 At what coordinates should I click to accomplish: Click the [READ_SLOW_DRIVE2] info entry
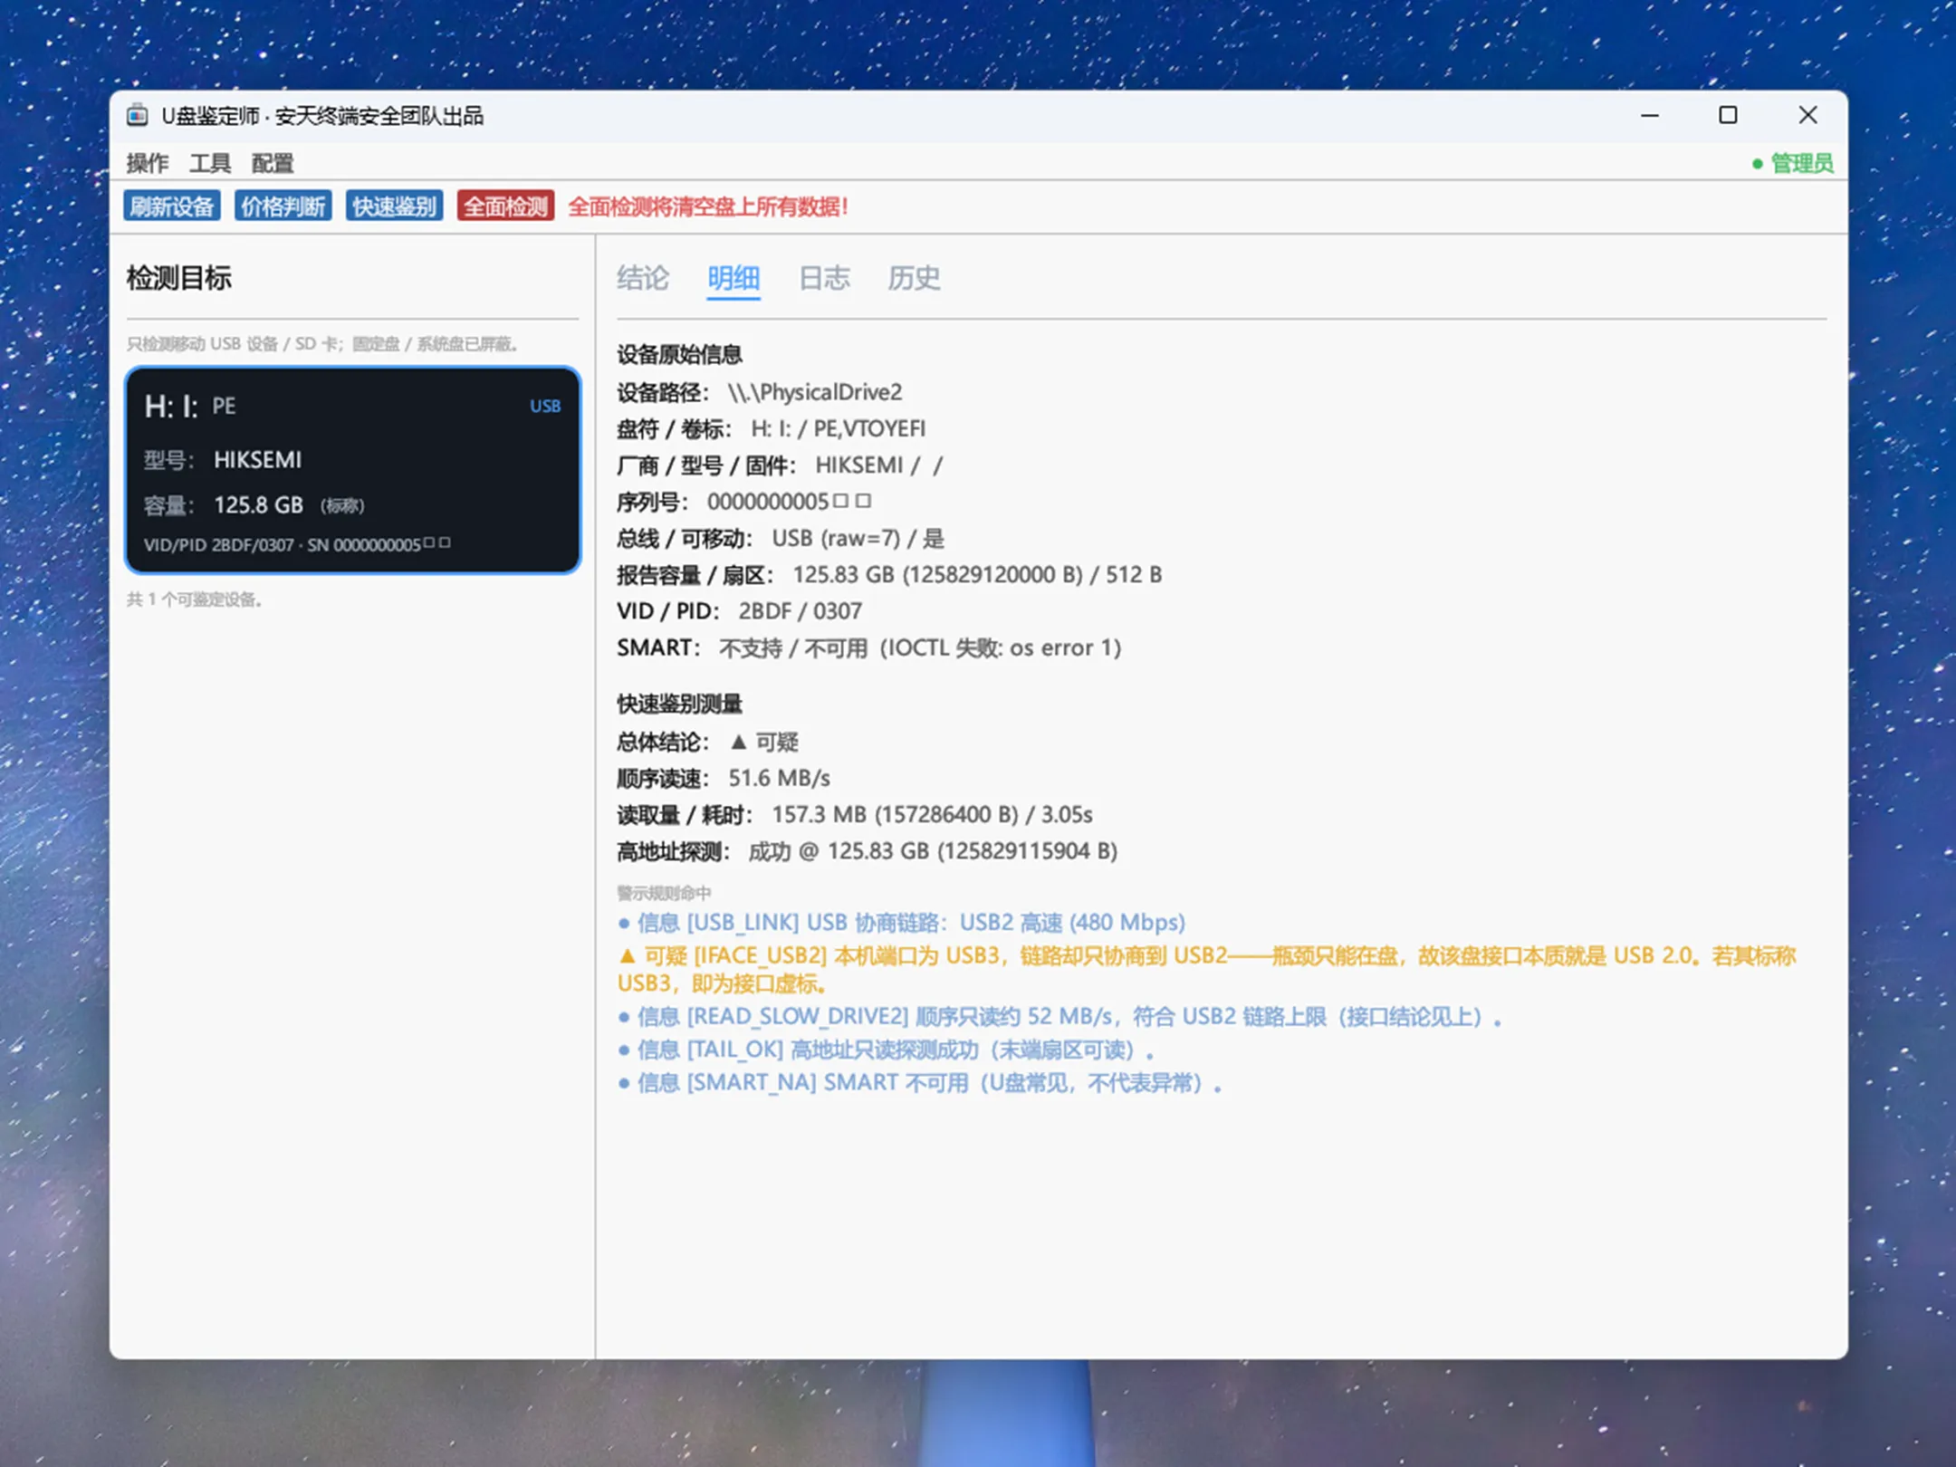1059,1017
